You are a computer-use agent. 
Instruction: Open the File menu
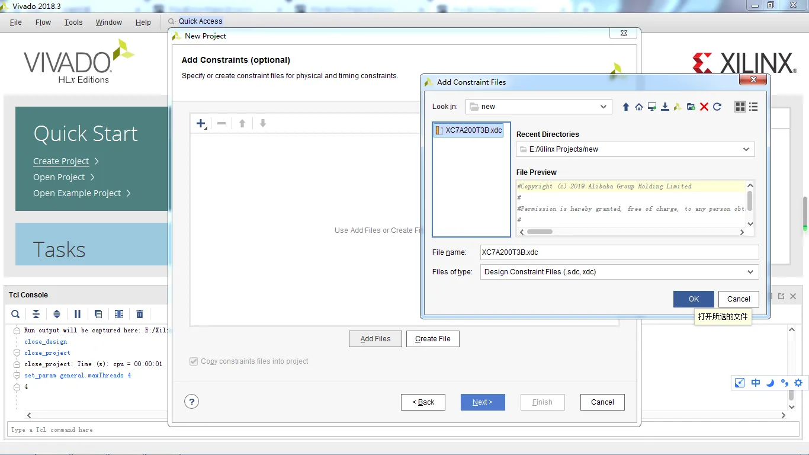tap(16, 23)
